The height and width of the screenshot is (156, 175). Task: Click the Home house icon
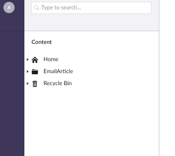[x=35, y=60]
